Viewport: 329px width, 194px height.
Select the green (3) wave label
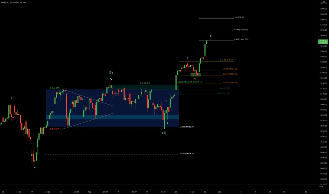point(111,73)
